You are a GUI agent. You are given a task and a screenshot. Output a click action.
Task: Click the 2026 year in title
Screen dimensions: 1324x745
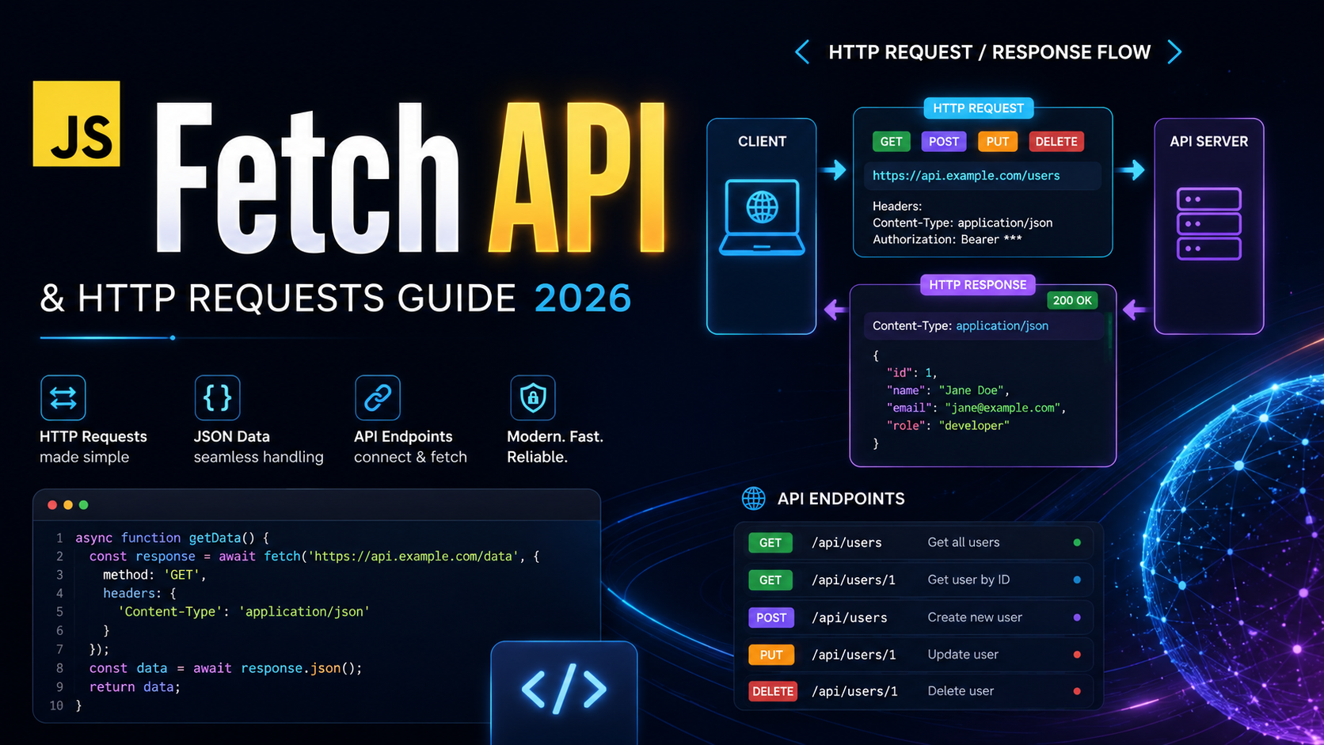583,298
